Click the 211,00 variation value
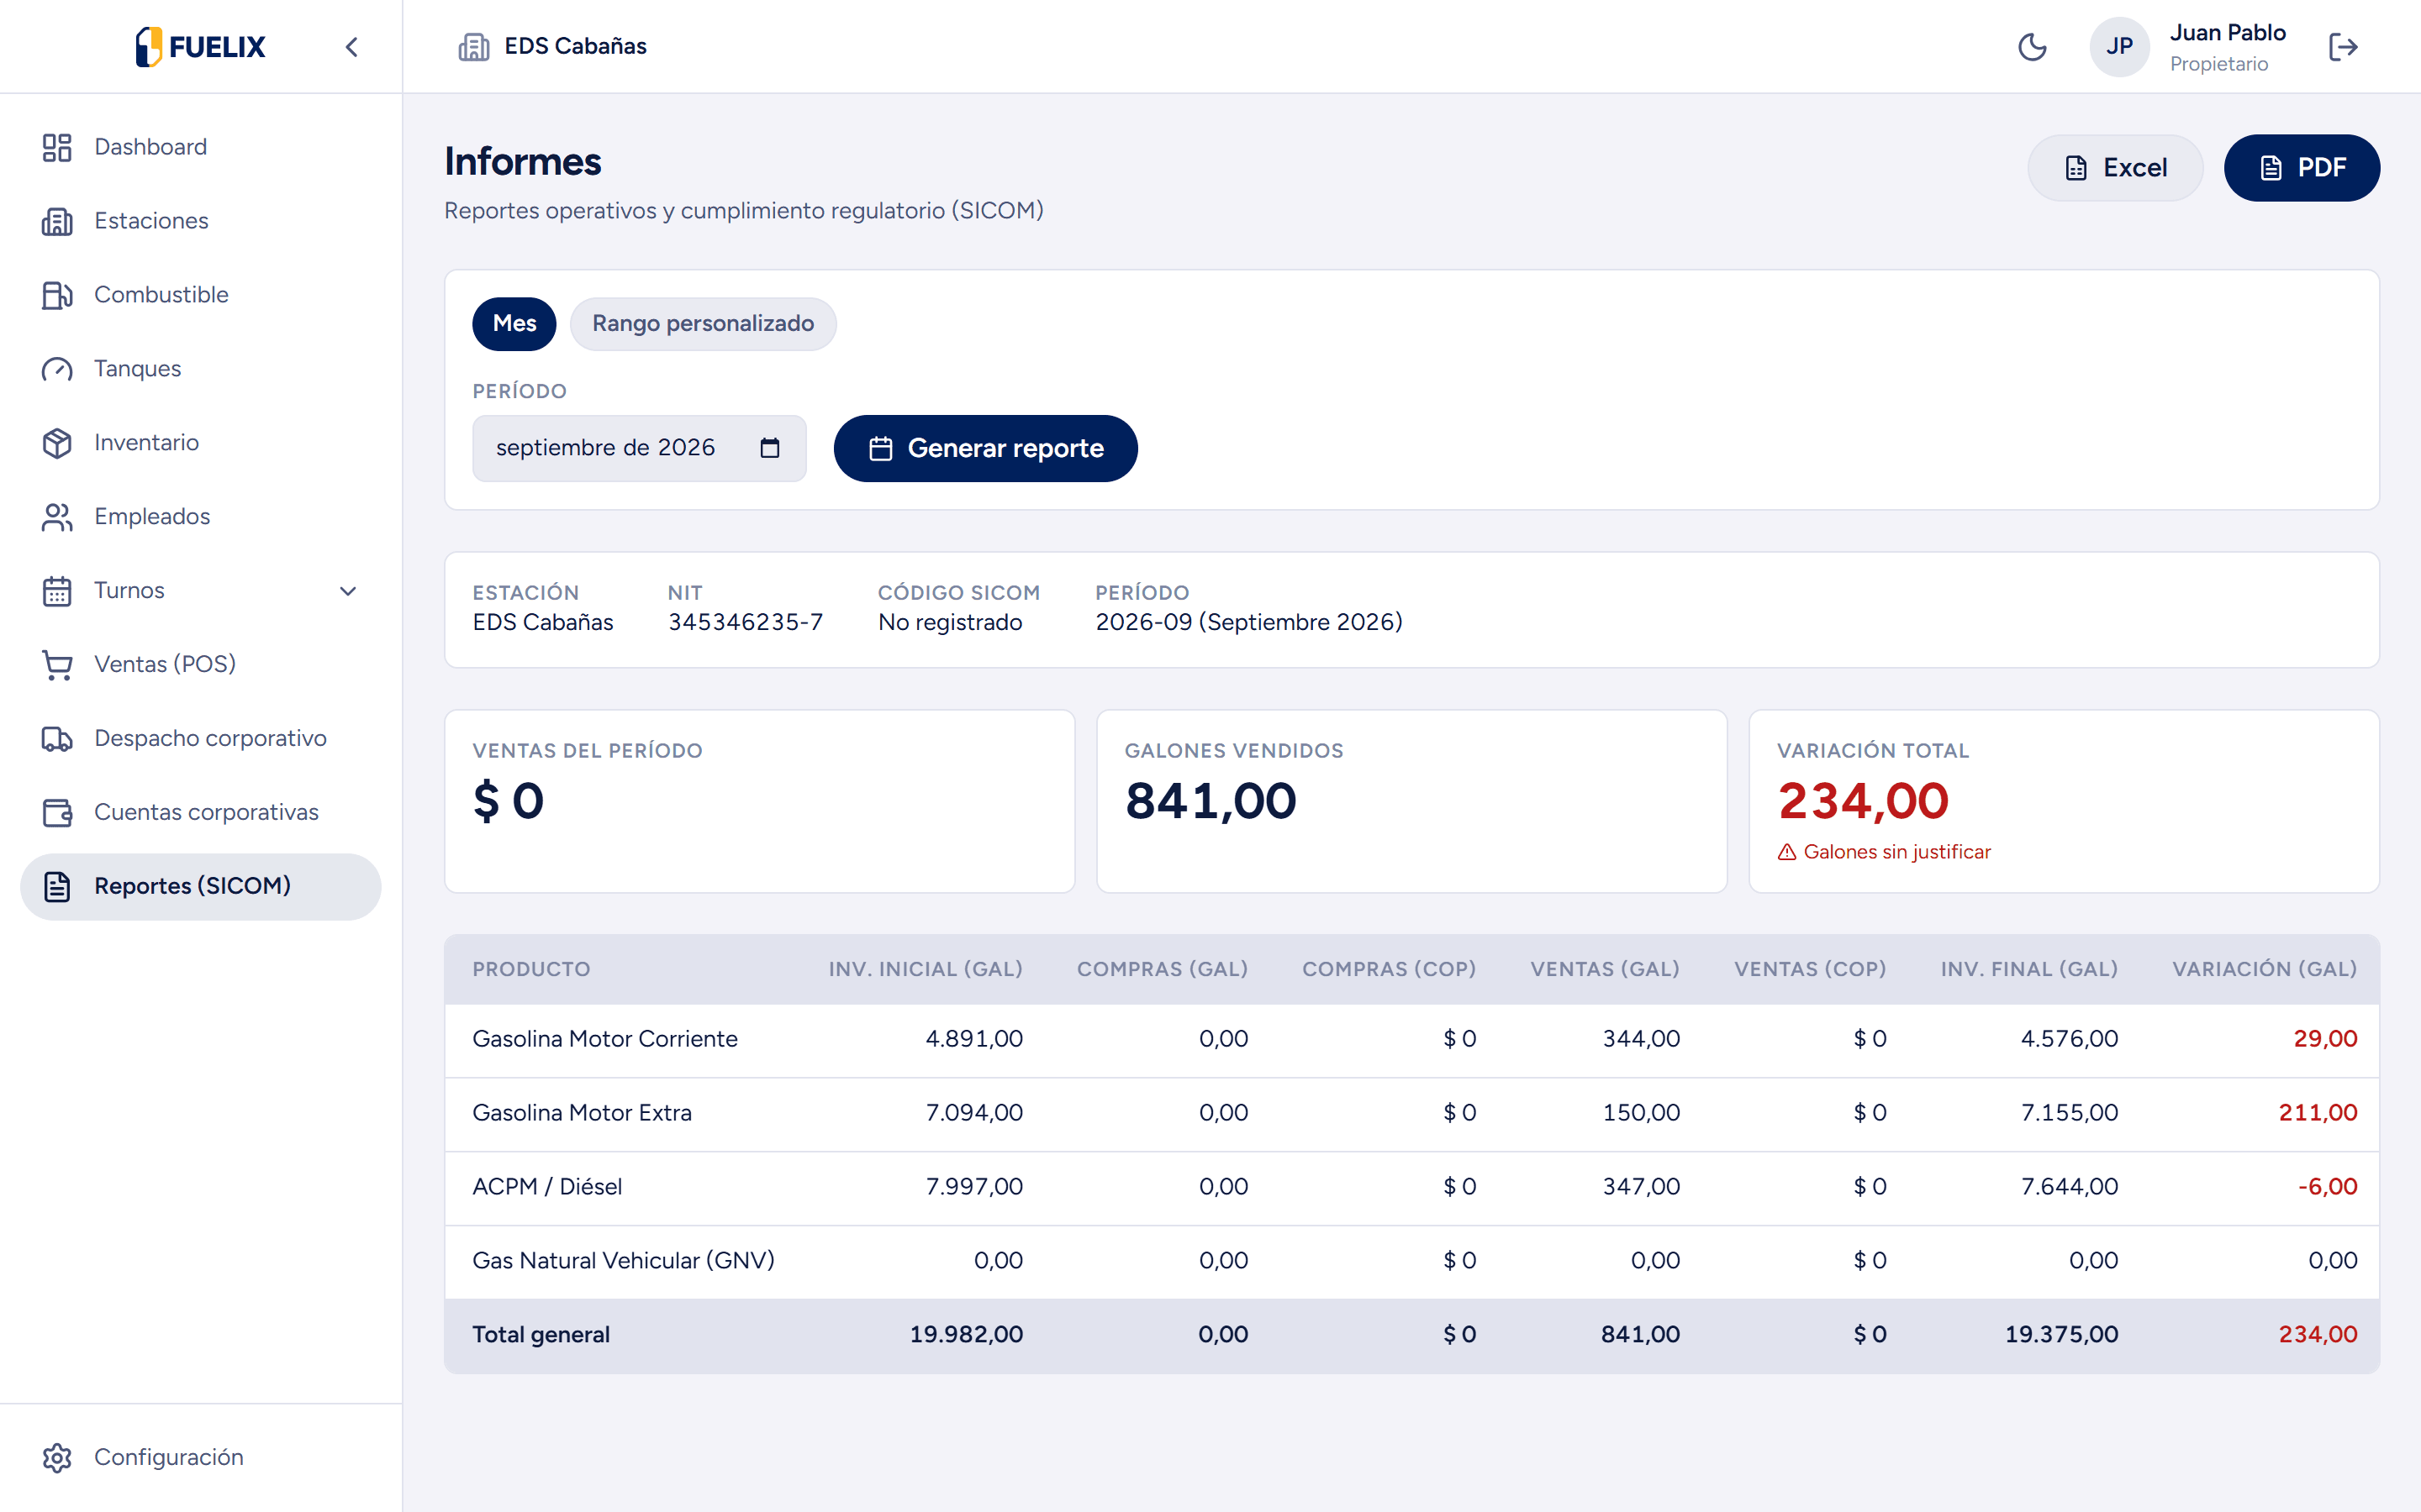This screenshot has height=1512, width=2421. click(2317, 1113)
